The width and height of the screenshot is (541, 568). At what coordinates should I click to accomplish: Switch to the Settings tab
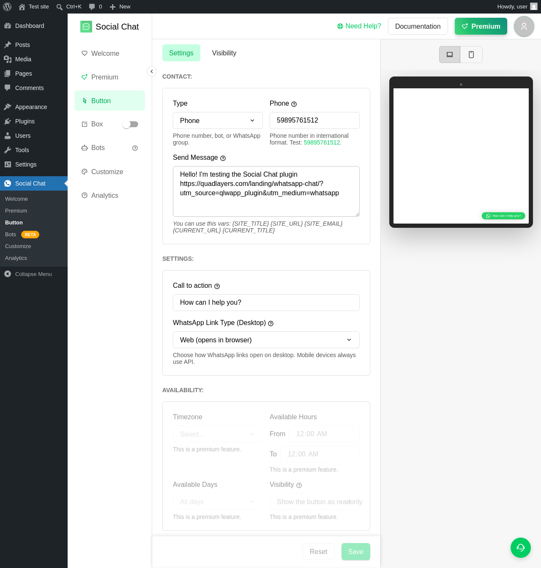coord(181,53)
